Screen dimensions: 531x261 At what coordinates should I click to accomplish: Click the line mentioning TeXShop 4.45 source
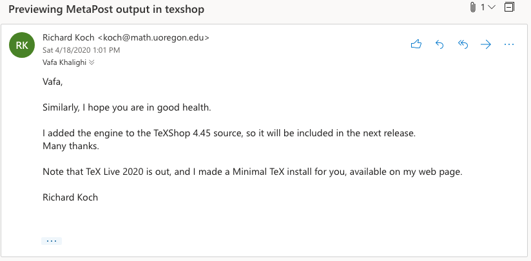229,133
